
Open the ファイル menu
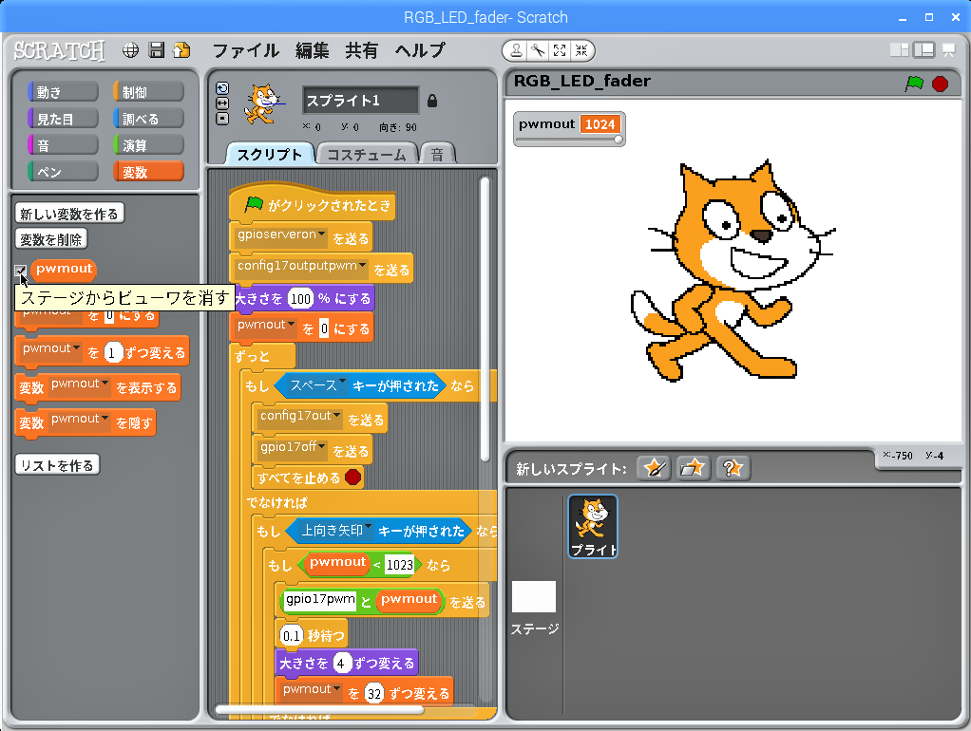[x=245, y=50]
